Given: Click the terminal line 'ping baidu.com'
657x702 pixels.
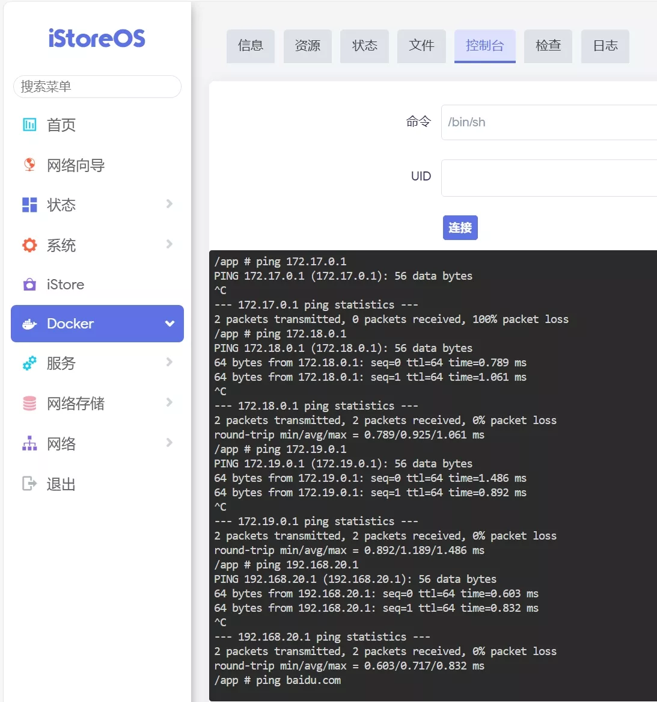Looking at the screenshot, I should point(277,680).
